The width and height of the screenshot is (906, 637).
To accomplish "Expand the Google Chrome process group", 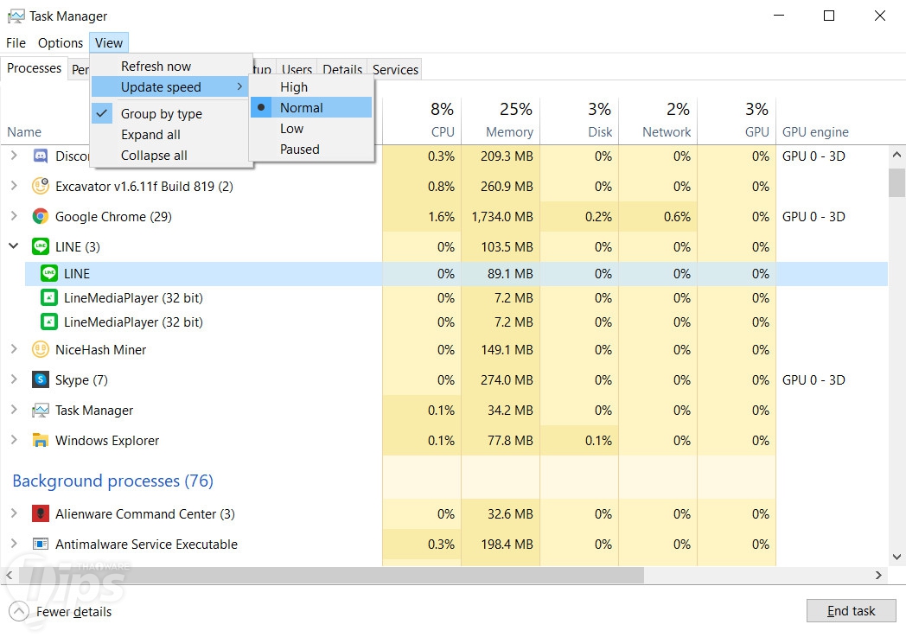I will (14, 217).
